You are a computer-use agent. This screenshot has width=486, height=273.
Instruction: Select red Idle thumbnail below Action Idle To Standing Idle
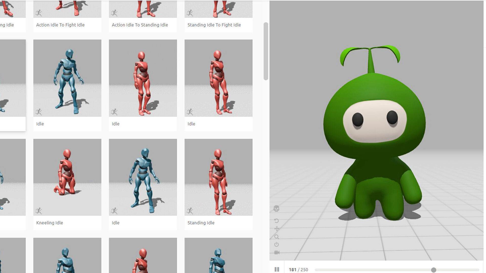143,78
